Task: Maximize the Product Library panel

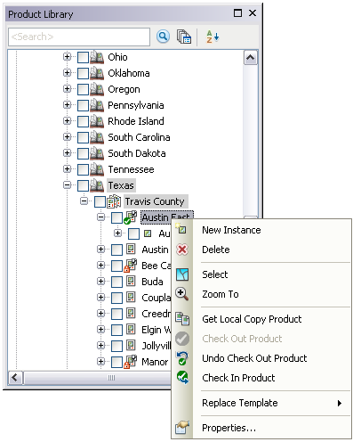Action: (237, 13)
